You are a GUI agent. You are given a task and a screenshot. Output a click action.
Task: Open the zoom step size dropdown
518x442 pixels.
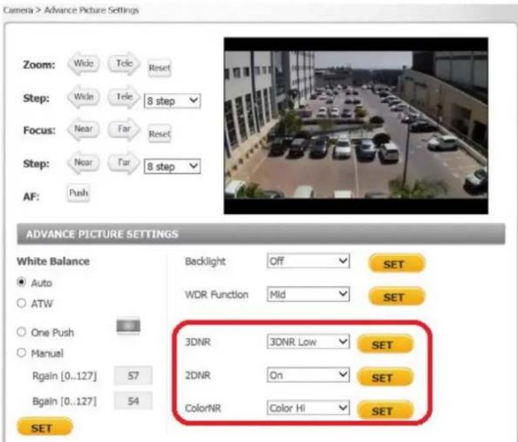point(172,101)
